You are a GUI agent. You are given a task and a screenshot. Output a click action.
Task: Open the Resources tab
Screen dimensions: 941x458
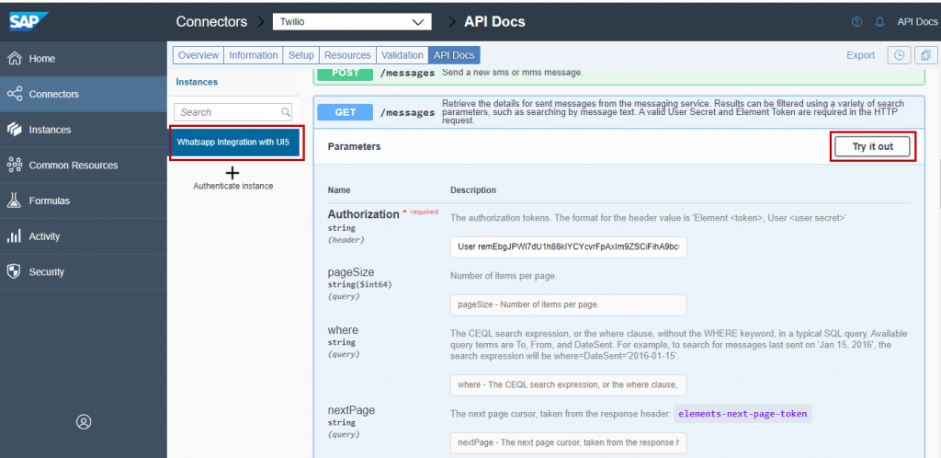[x=347, y=55]
